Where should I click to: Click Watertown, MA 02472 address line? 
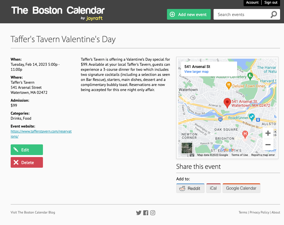point(29,92)
